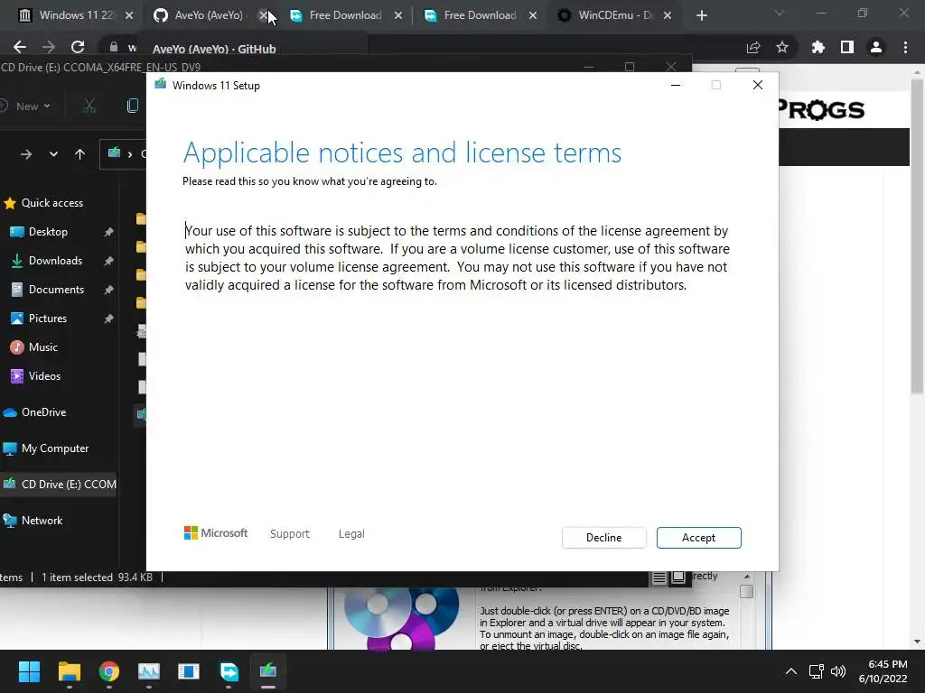Unpin Downloads pin icon
The image size is (925, 693).
(108, 261)
